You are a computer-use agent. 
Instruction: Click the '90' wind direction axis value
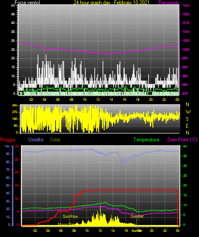(x=15, y=126)
